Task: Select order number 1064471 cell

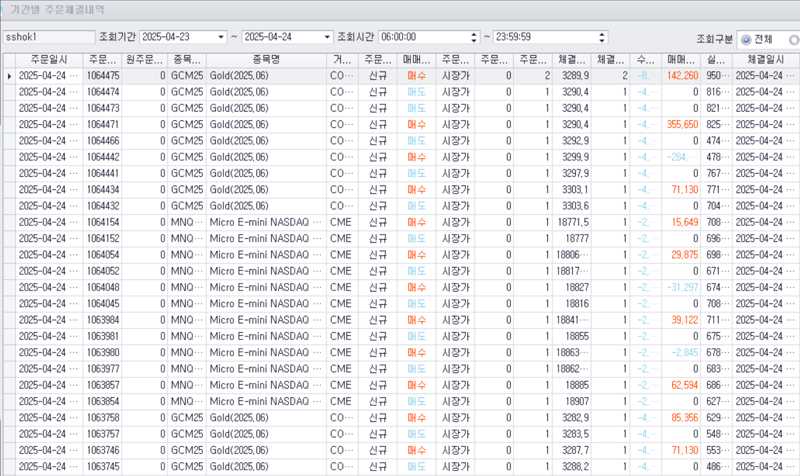Action: click(x=102, y=124)
